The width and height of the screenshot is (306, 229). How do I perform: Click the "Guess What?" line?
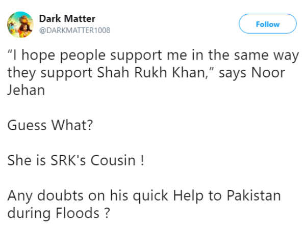click(x=50, y=124)
